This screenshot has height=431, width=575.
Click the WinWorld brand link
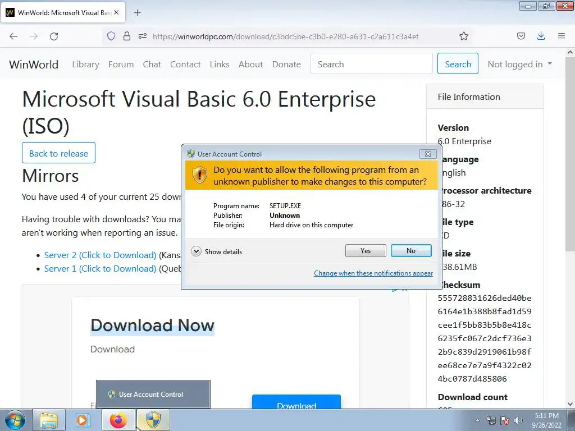(34, 64)
